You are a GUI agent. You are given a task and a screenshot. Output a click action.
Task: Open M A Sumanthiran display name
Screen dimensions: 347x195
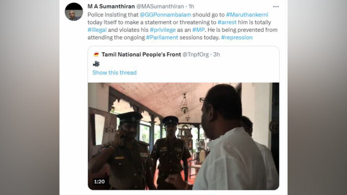coord(111,6)
